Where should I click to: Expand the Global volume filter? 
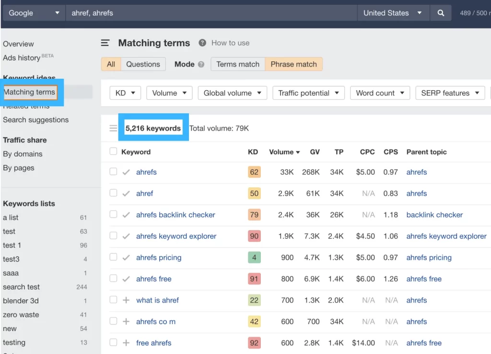click(233, 93)
